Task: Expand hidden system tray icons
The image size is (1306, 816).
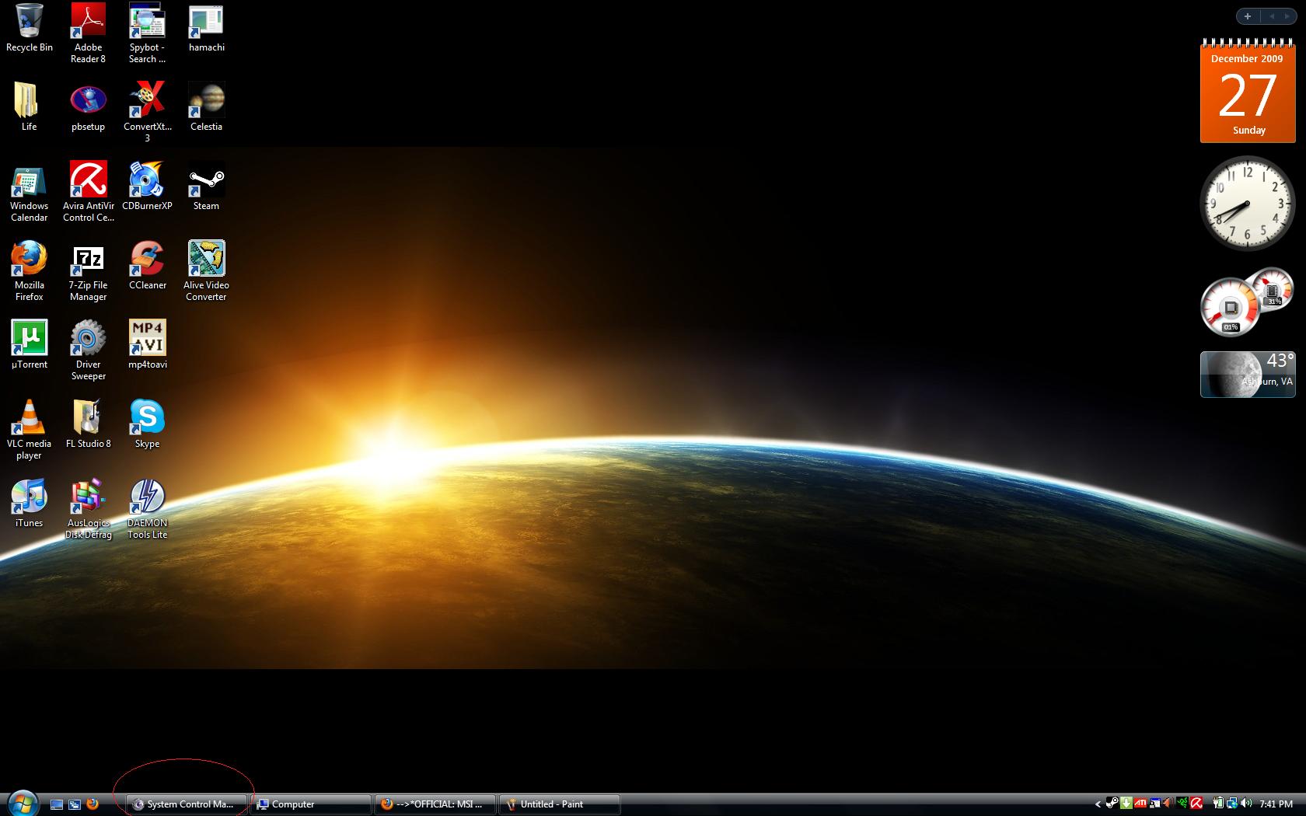Action: 1098,804
